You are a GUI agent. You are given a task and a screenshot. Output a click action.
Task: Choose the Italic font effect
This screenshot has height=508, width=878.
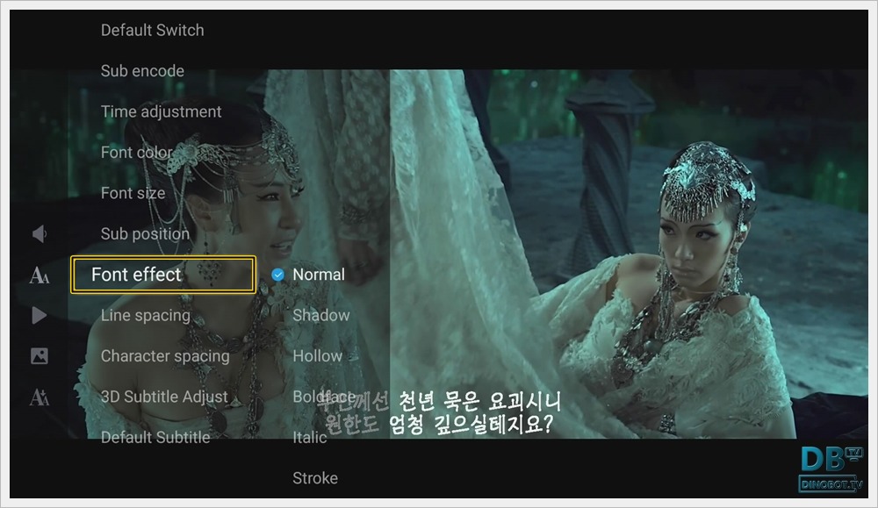pos(310,438)
